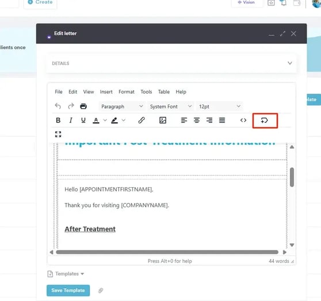Viewport: 321px width, 301px height.
Task: Click the undo arrow icon
Action: [x=58, y=106]
